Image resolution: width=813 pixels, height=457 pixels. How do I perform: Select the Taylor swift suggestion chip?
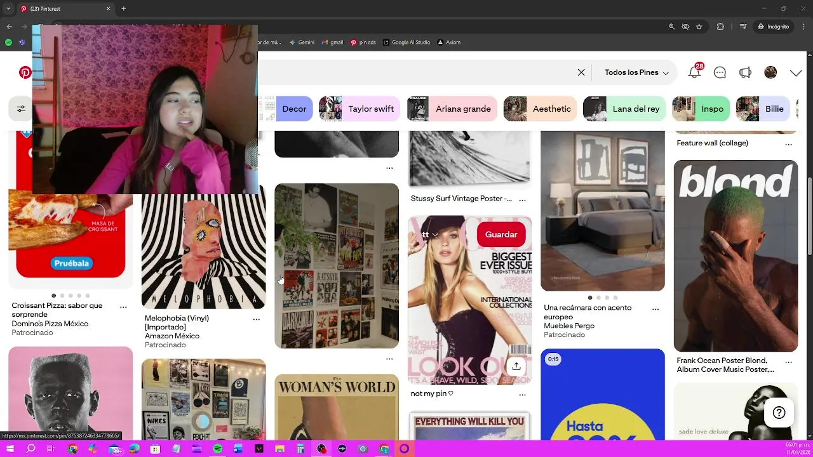(359, 109)
